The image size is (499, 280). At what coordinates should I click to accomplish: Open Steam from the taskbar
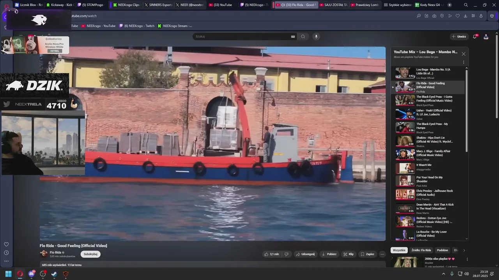tap(54, 274)
